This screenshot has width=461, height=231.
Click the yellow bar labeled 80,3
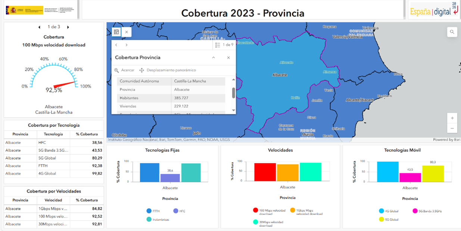433,174
